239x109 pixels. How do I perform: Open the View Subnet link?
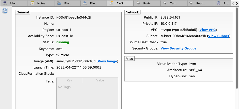[x=219, y=36]
